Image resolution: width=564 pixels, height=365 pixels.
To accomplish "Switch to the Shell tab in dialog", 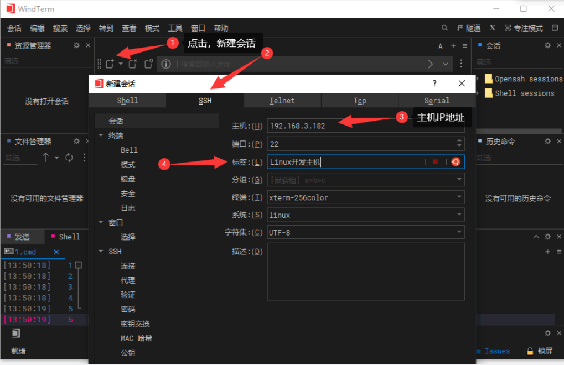I will coord(127,101).
